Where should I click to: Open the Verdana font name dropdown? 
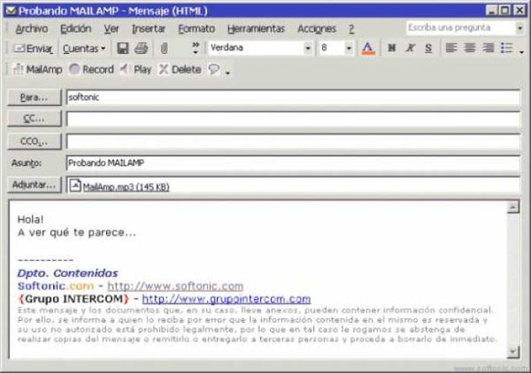click(308, 48)
